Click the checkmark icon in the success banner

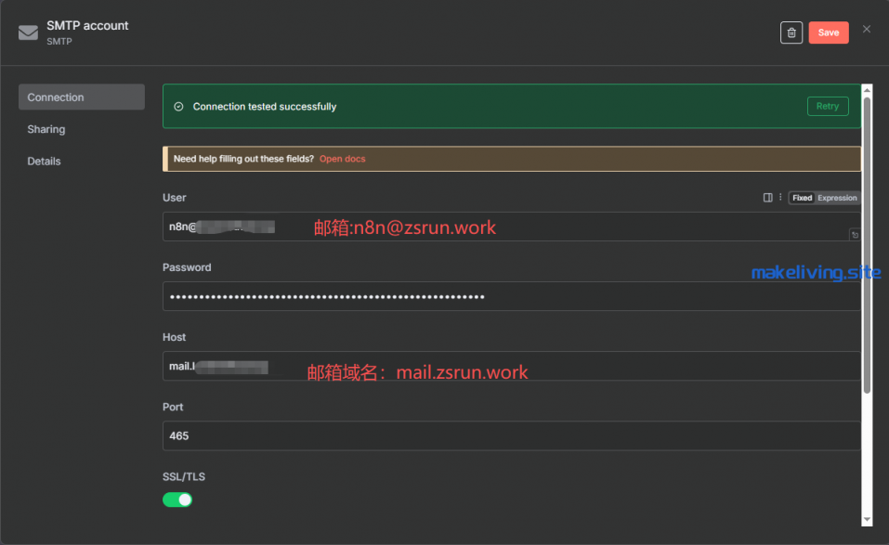pos(180,106)
